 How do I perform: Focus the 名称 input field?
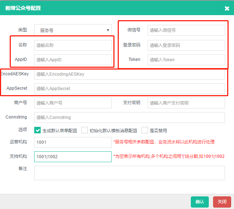(x=73, y=45)
